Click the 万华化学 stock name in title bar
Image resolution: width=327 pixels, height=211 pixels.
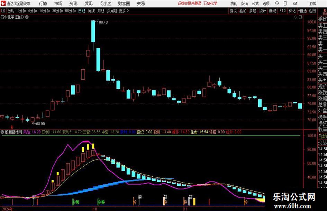tap(210, 3)
